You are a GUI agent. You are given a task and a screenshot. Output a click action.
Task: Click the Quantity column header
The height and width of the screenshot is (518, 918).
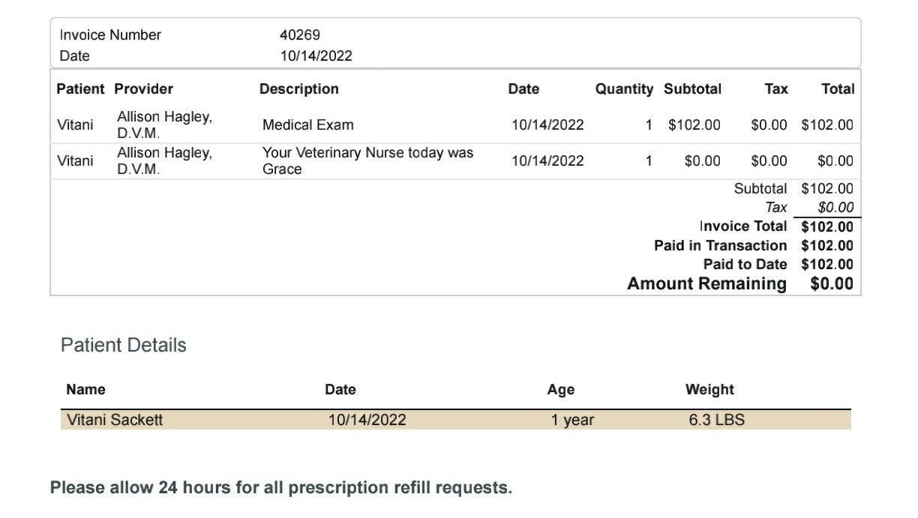pos(624,89)
